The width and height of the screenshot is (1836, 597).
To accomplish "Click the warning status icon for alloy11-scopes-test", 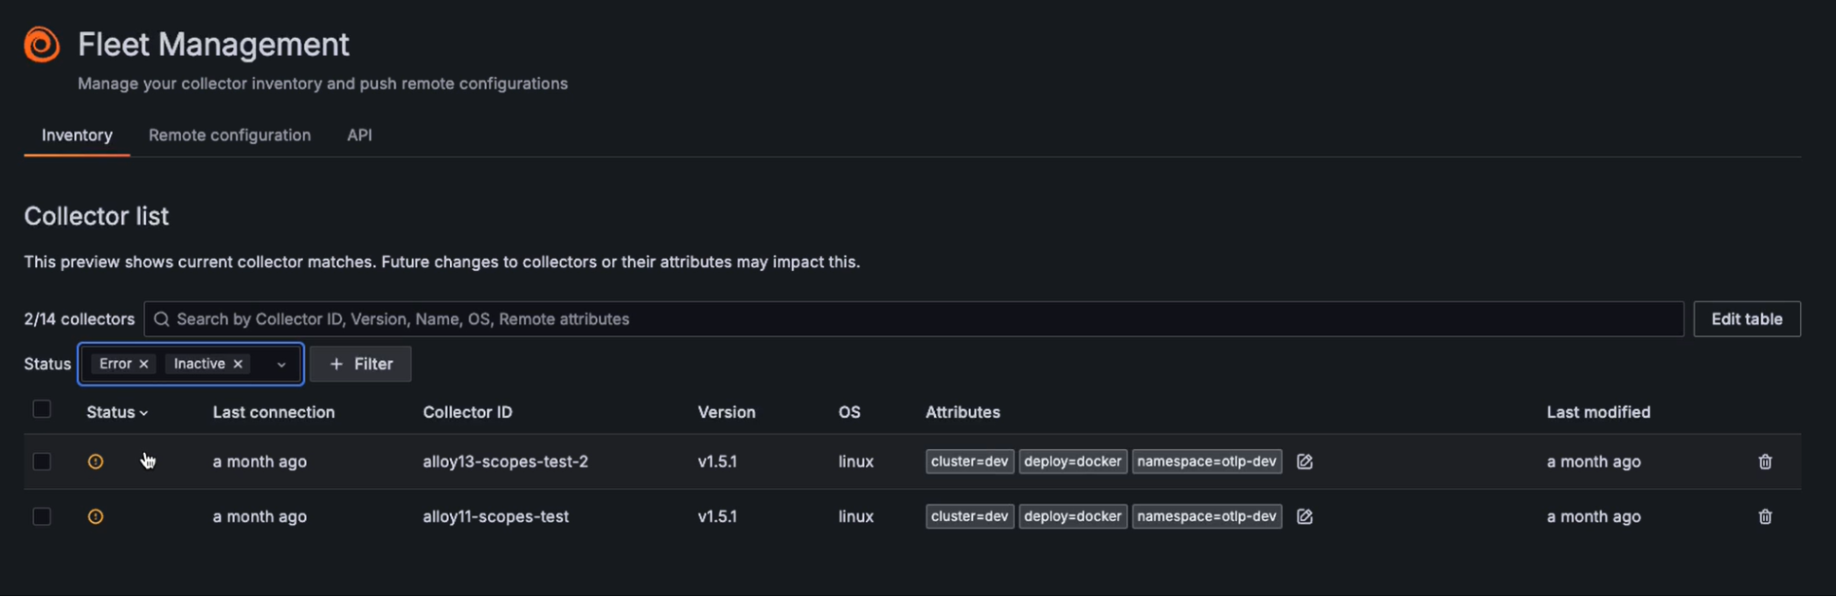I will (96, 517).
